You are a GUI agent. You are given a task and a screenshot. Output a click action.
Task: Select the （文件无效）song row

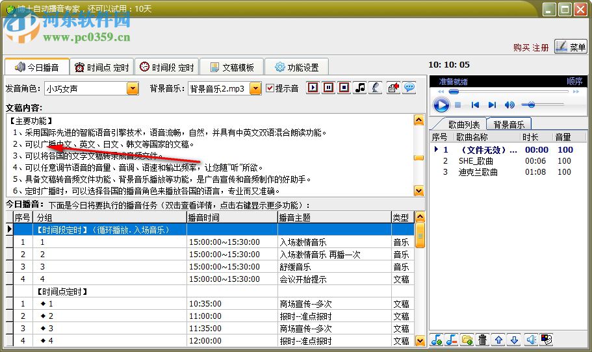508,150
